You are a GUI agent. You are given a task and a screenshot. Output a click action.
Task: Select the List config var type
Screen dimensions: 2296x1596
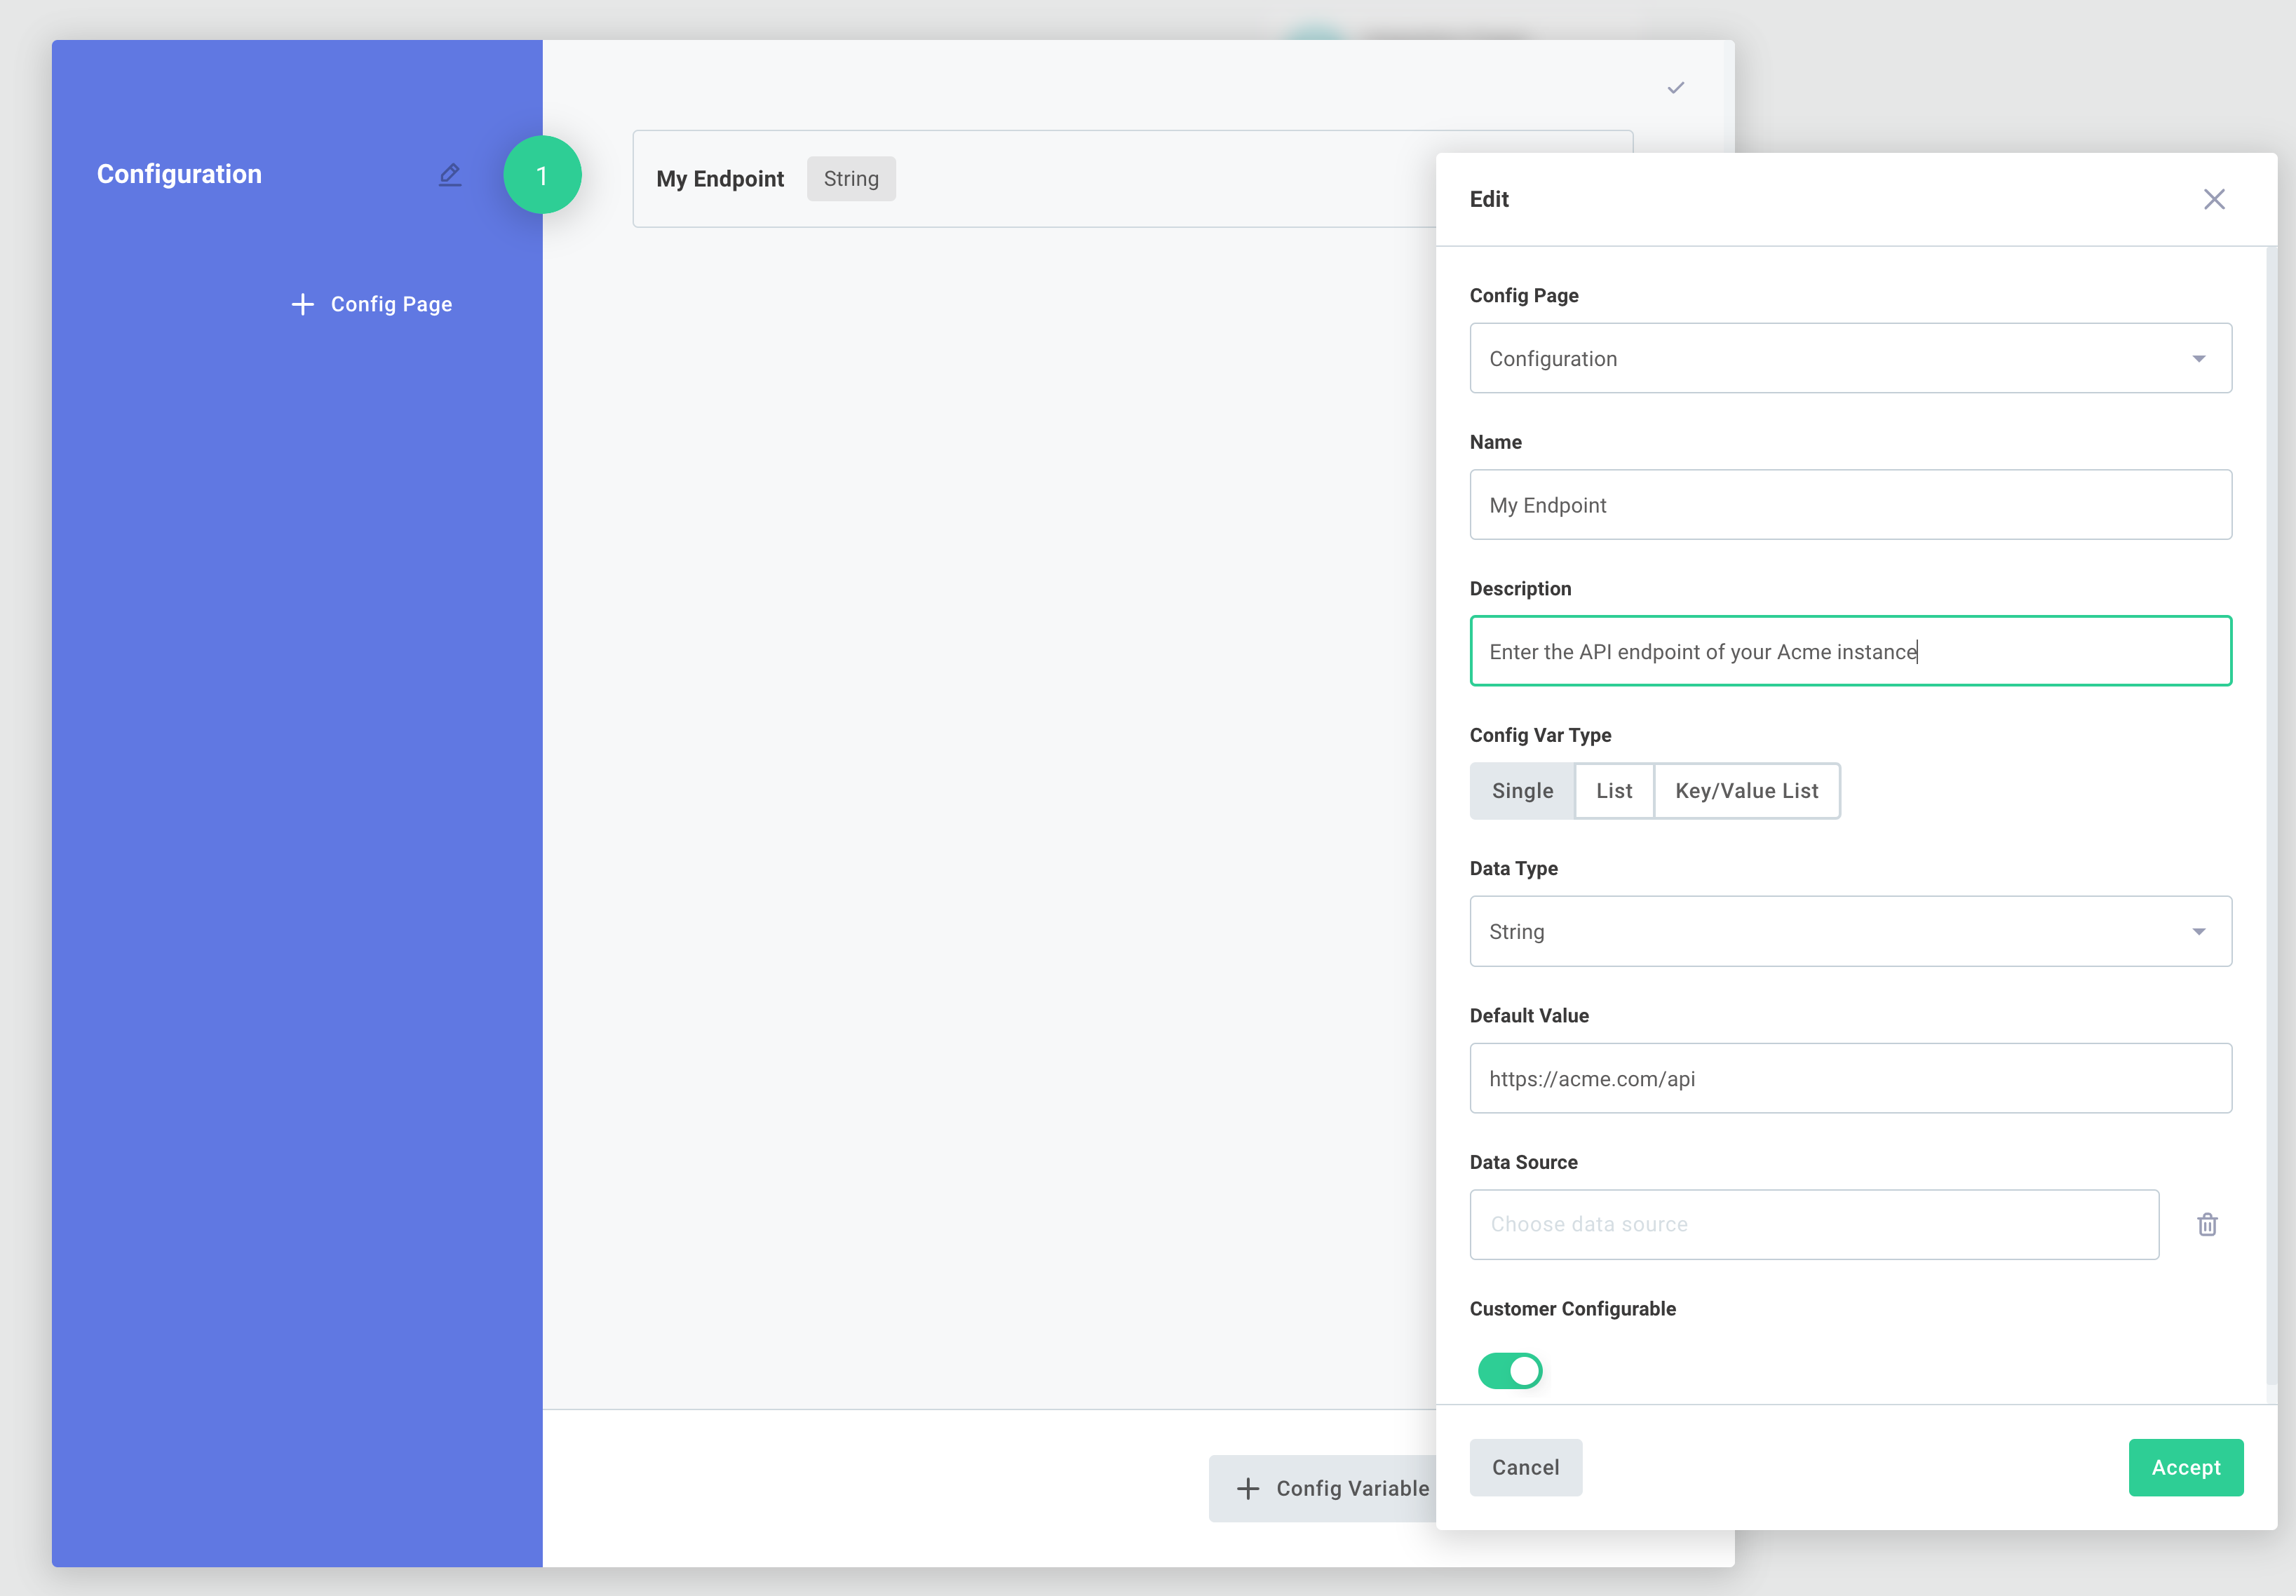click(1614, 790)
